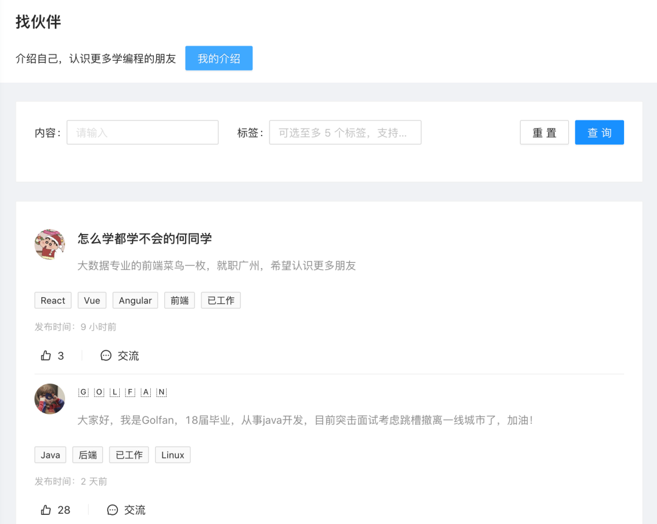Click thumbs-up icon on Golfan's post

click(46, 510)
